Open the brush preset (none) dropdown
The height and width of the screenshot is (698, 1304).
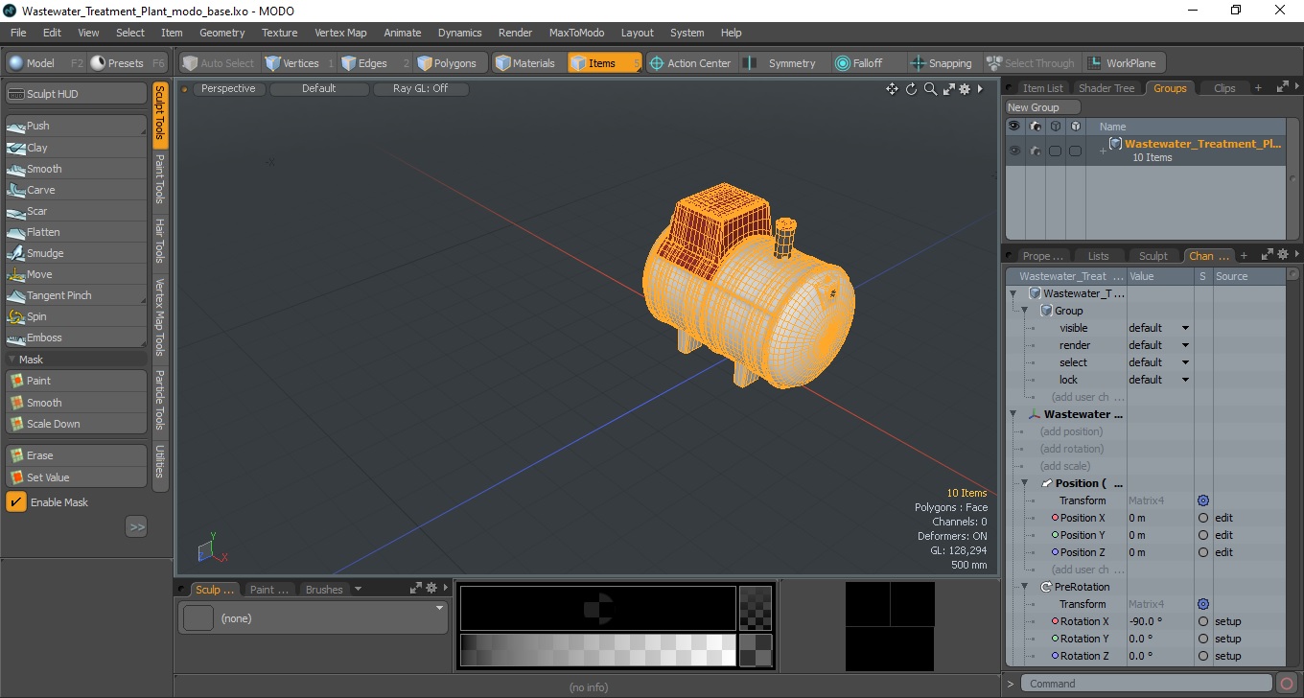[x=314, y=618]
